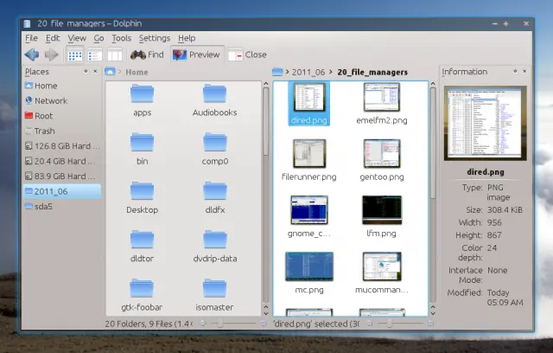Select the 126.8 GiB Hard drive entry
Screen dimensions: 553x353
[62, 146]
